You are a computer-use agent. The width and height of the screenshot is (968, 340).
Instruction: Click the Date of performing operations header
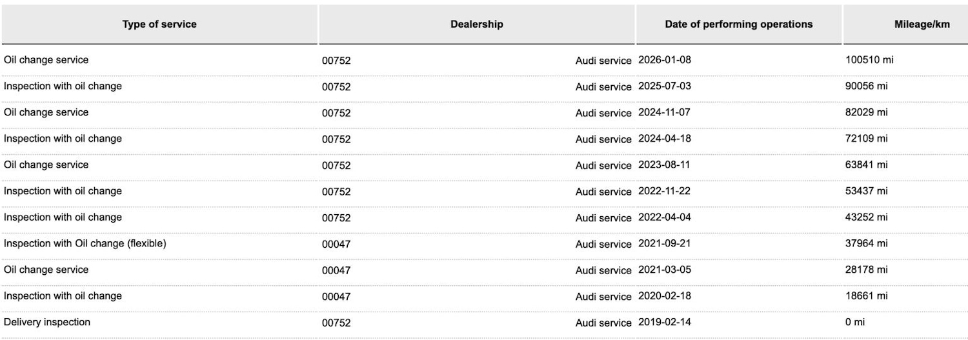coord(738,25)
